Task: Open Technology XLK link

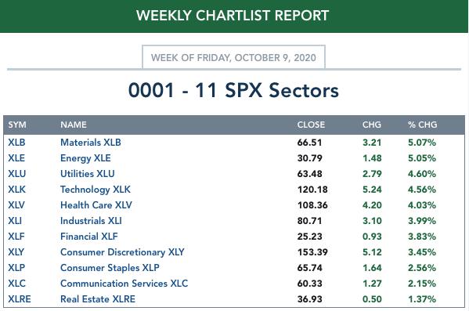Action: pyautogui.click(x=96, y=190)
